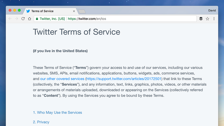Click the Twitter bird favicon in tab
This screenshot has width=224, height=126.
click(x=28, y=11)
